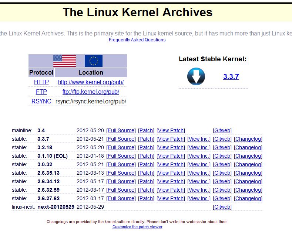Click version text next-20120529
Screen dimensions: 292x236
[x=56, y=207]
